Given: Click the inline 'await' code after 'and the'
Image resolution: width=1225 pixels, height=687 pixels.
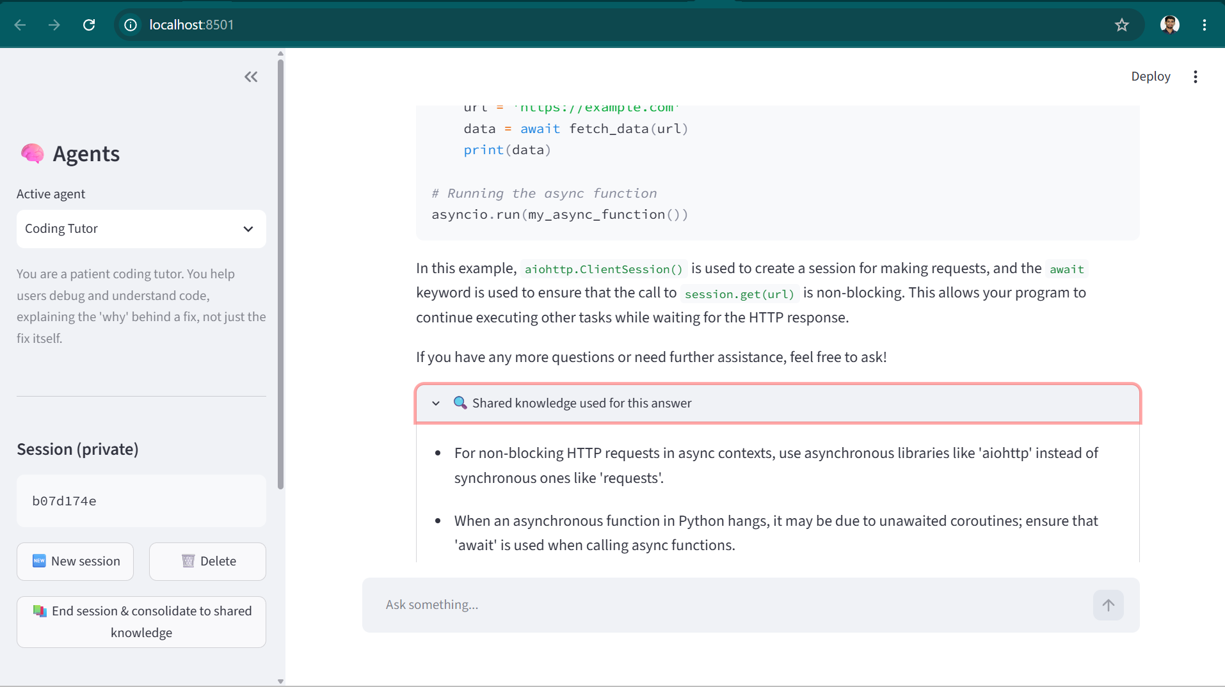Looking at the screenshot, I should (1066, 269).
